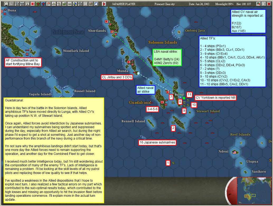Viewport: 273px width, 206px height.
Task: Click the small green-and-red flag icon at the top right
Action: (258, 4)
